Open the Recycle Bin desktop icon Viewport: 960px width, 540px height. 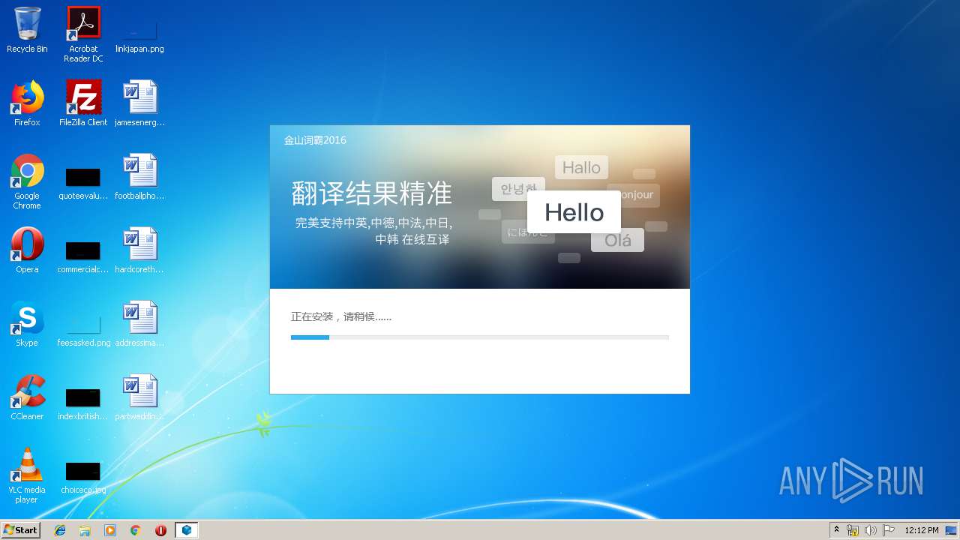click(27, 30)
